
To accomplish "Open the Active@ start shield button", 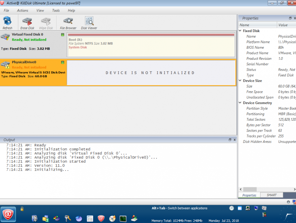I will 8,214.
